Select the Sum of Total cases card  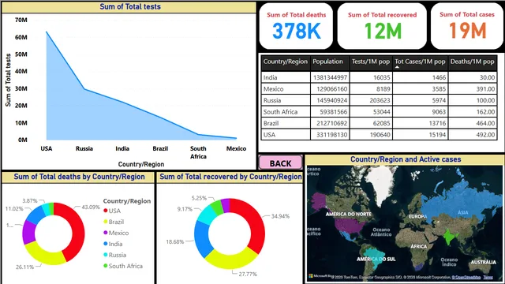point(466,26)
